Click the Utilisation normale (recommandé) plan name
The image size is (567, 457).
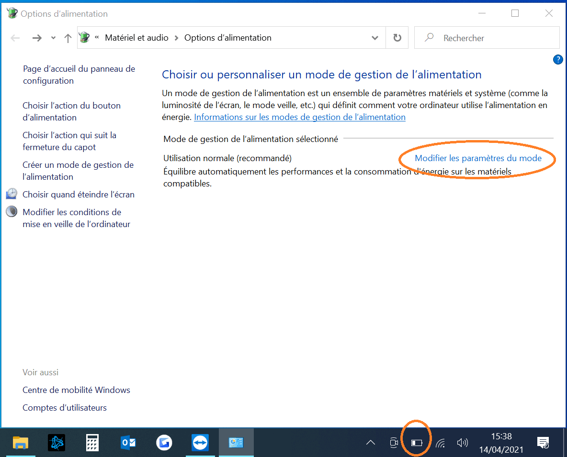tap(227, 158)
